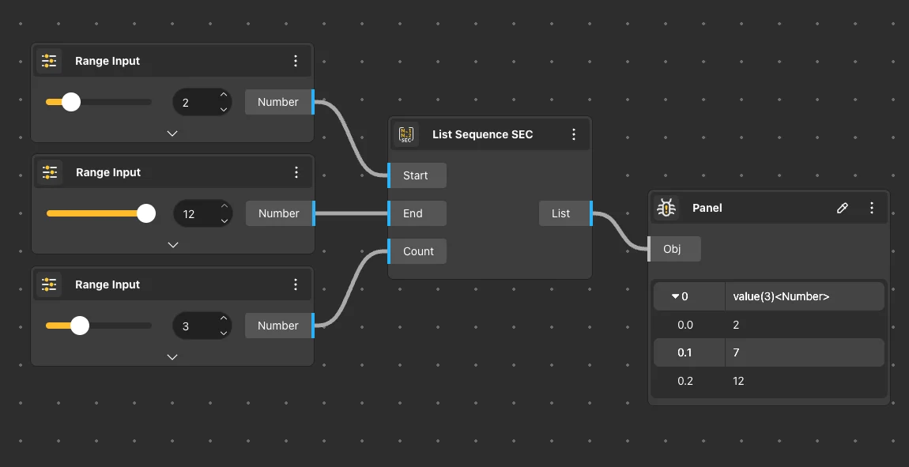This screenshot has width=909, height=467.
Task: Click the down stepper arrow on value 12
Action: (x=224, y=220)
